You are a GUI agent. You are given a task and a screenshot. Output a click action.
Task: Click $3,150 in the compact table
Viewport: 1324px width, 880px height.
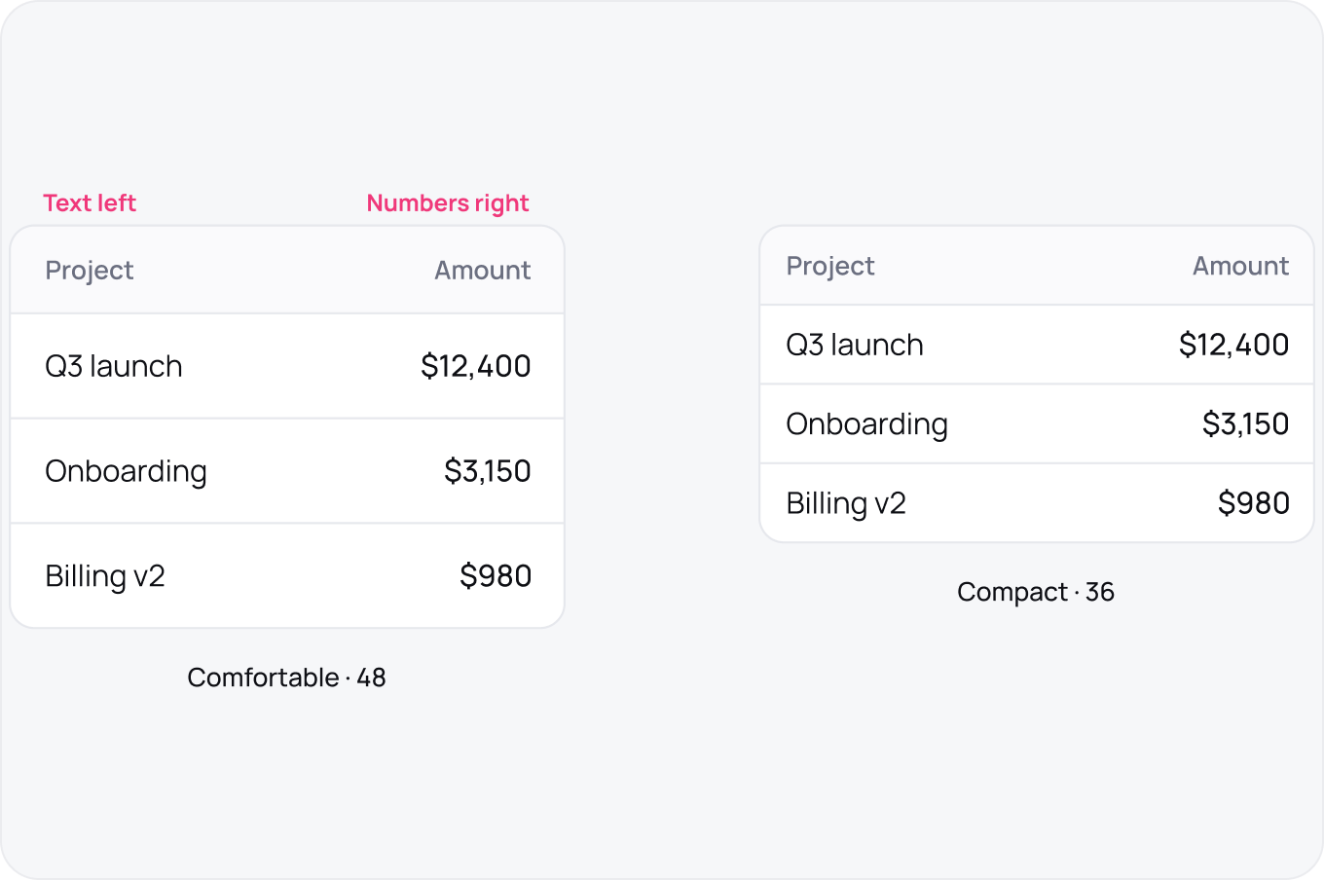(1246, 423)
